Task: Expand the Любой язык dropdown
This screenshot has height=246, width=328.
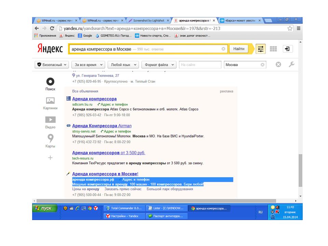Action: click(x=123, y=65)
